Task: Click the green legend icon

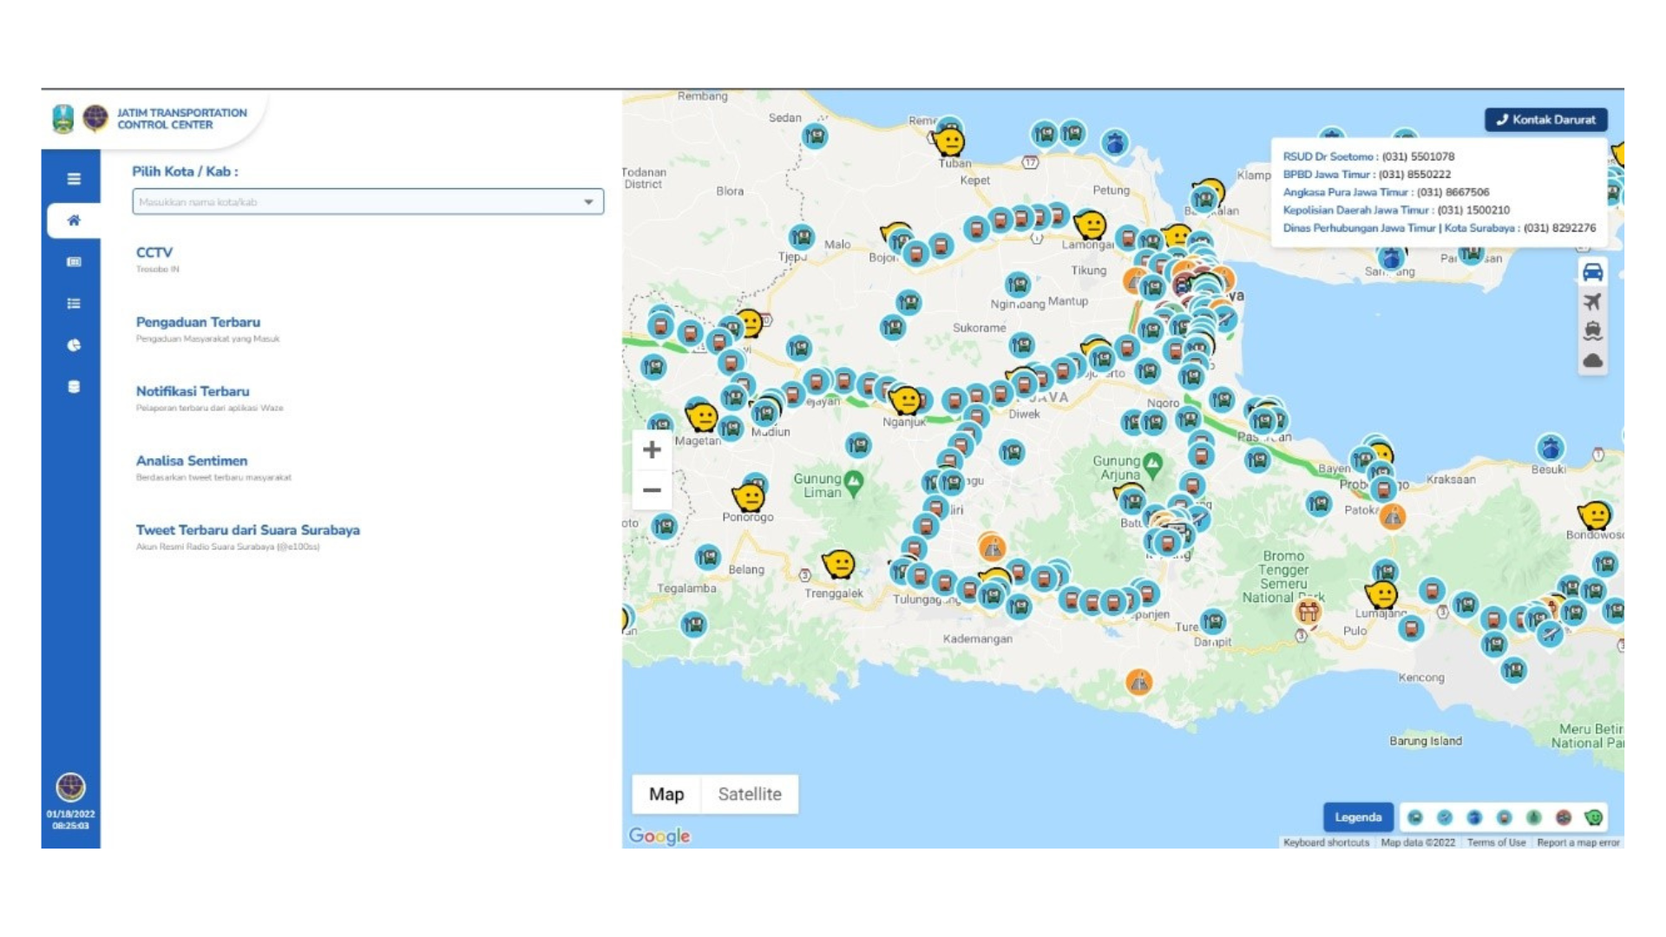Action: (x=1534, y=817)
